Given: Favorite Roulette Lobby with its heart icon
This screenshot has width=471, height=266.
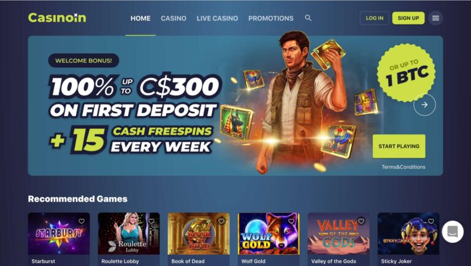Looking at the screenshot, I should click(151, 221).
